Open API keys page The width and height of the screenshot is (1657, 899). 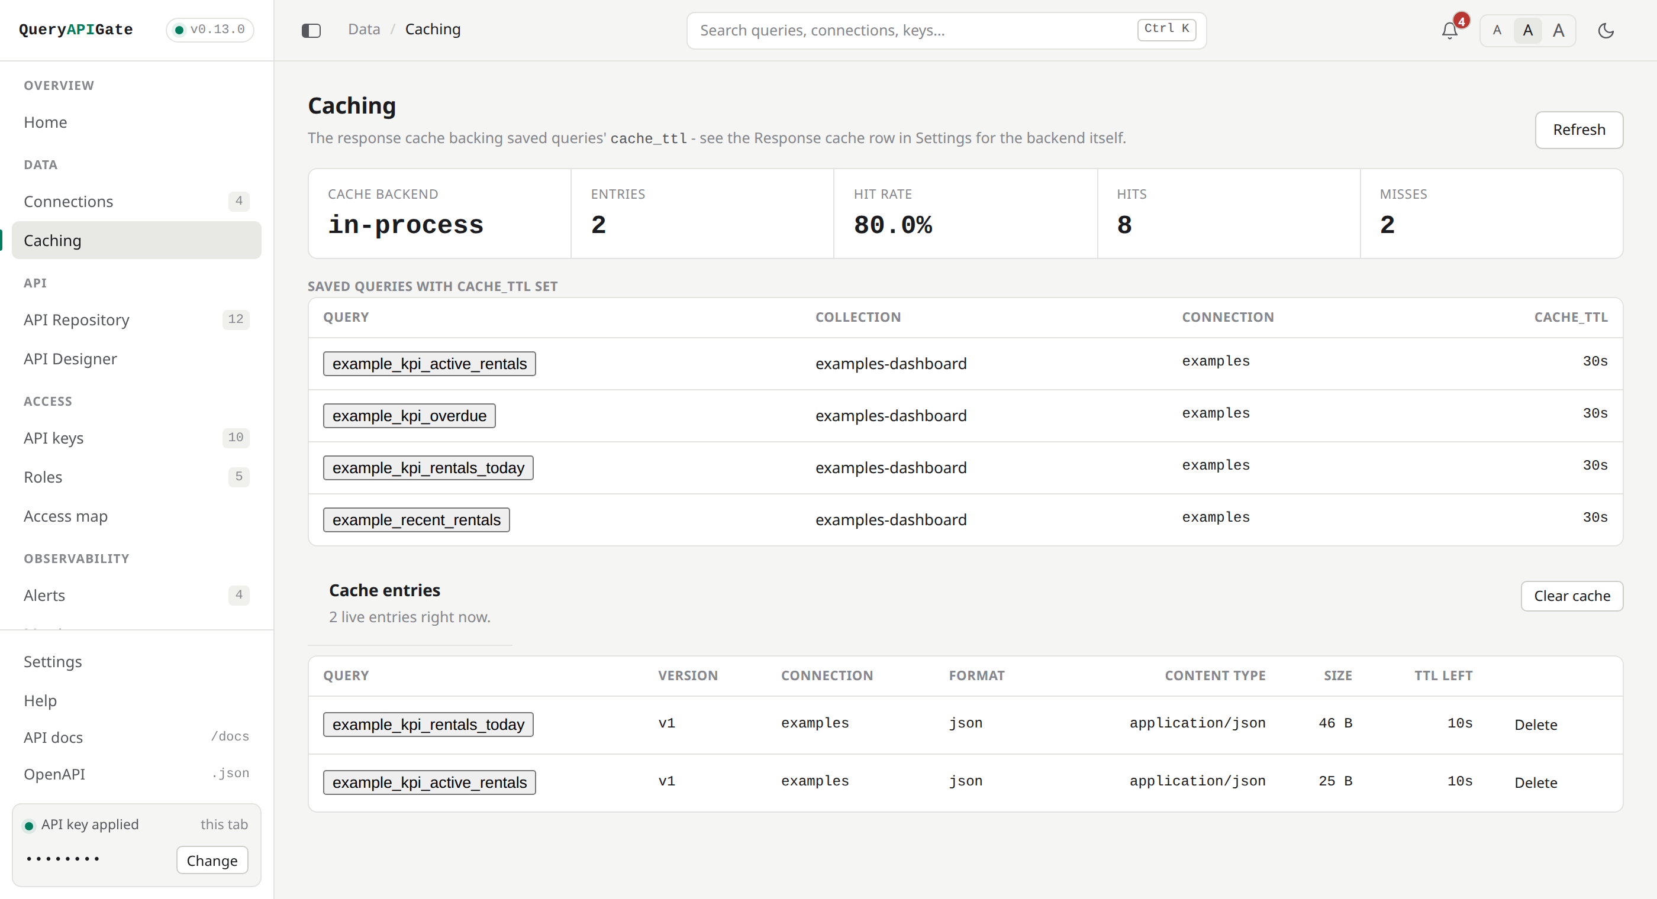(136, 438)
